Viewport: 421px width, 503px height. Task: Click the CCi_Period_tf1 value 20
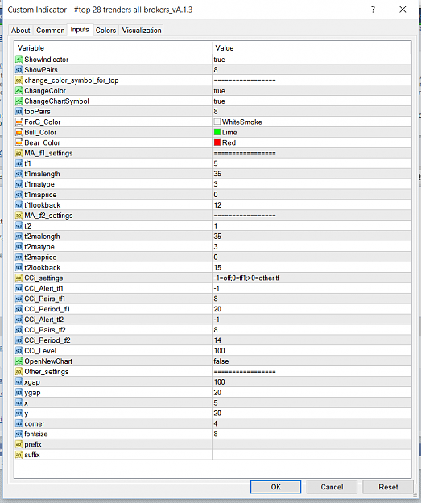pos(217,309)
